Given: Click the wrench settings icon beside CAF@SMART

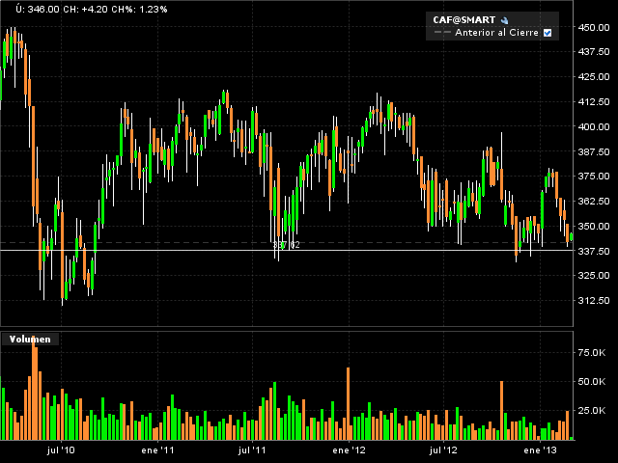Looking at the screenshot, I should (504, 20).
